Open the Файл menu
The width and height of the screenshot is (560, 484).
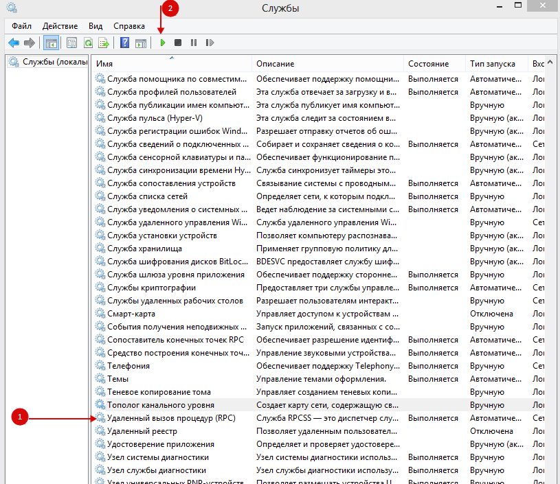click(21, 25)
